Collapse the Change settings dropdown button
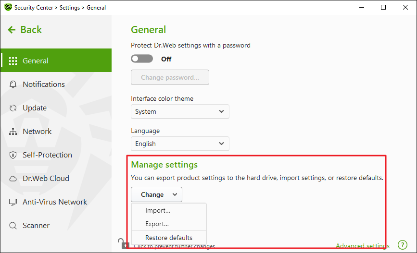Screen dimensions: 417x253 point(156,194)
